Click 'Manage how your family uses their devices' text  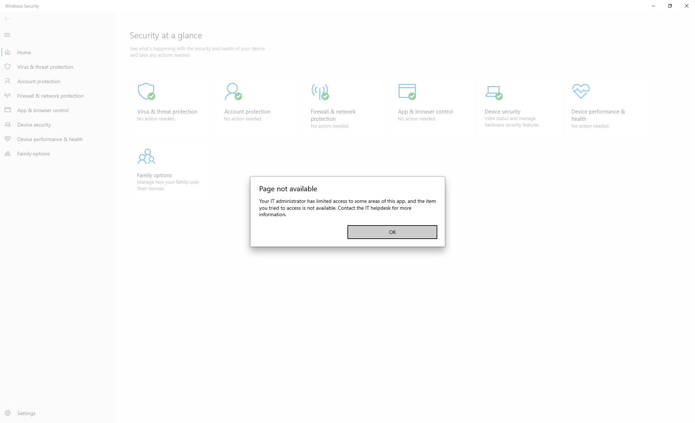coord(168,185)
